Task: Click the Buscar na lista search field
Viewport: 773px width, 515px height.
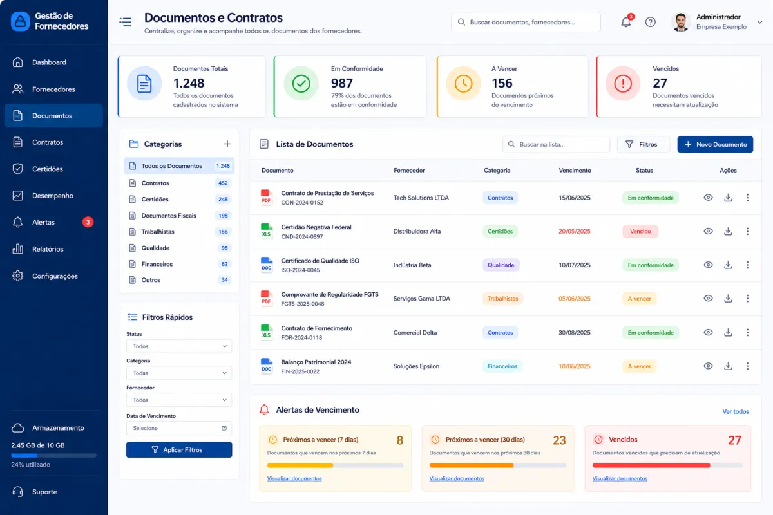Action: pyautogui.click(x=556, y=144)
